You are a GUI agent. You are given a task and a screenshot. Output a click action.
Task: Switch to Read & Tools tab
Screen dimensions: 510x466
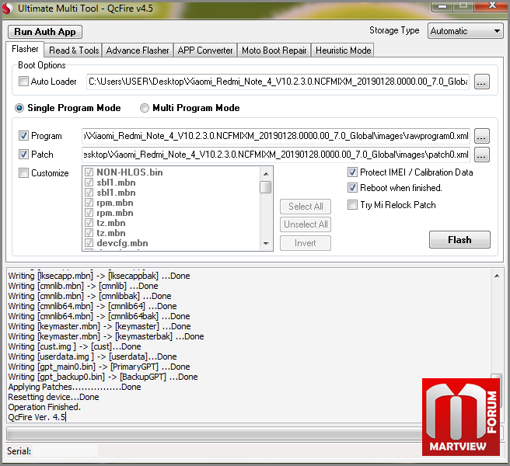click(x=74, y=50)
